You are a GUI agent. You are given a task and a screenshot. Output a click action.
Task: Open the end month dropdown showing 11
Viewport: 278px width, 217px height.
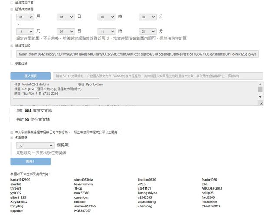point(25,31)
